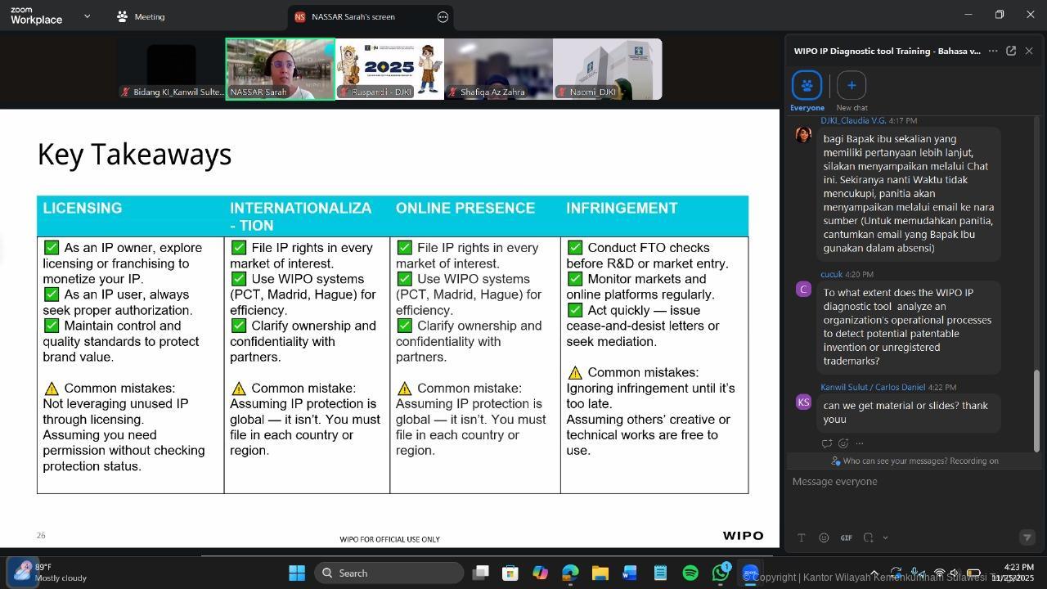Screen dimensions: 1047x589
Task: Send the chat message with arrow icon
Action: click(x=1027, y=537)
